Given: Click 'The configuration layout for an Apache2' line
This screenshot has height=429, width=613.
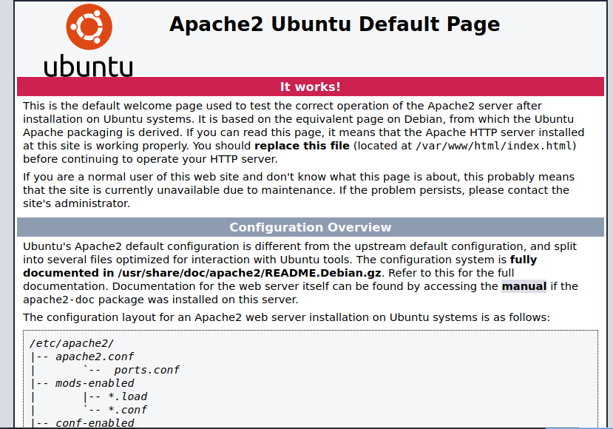Looking at the screenshot, I should tap(287, 317).
